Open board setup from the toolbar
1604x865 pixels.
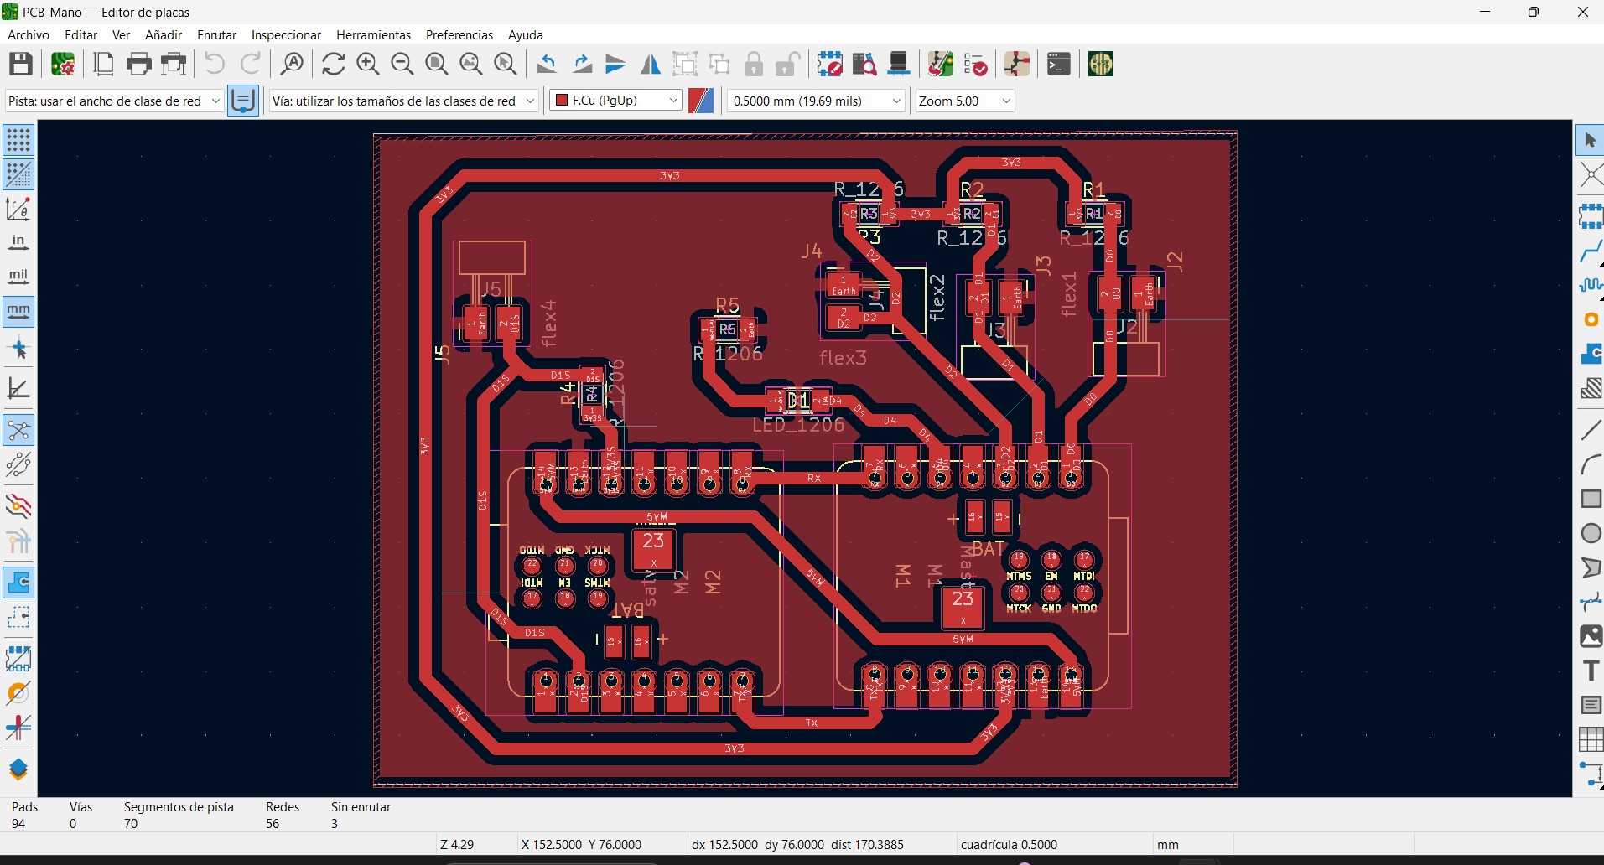click(x=63, y=64)
